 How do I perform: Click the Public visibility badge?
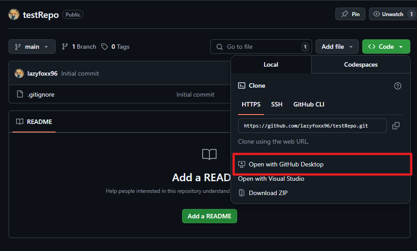pyautogui.click(x=73, y=15)
